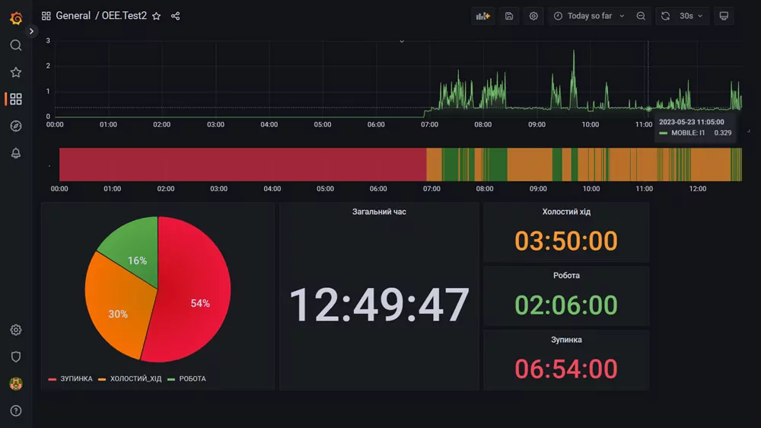The height and width of the screenshot is (428, 761).
Task: Open top graph panel menu chevron
Action: (x=401, y=41)
